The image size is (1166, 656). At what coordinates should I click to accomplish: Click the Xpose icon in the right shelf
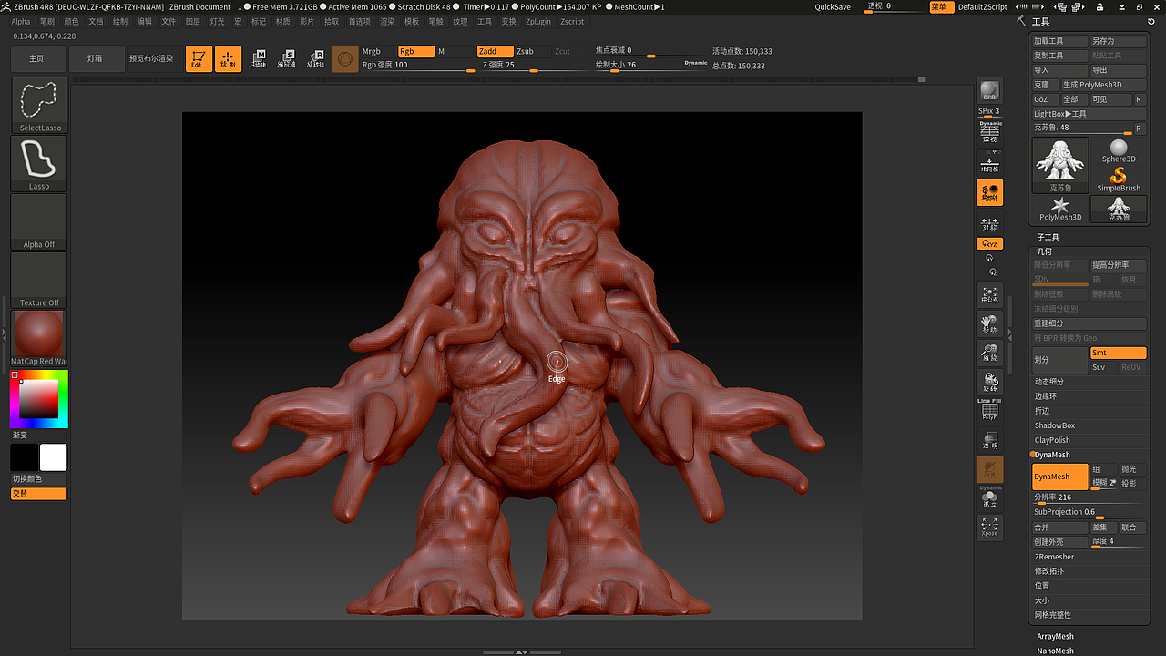(x=989, y=527)
